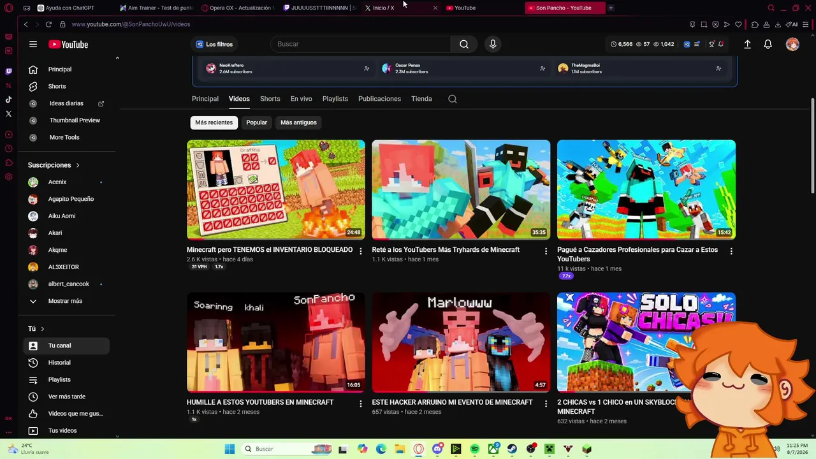Subscribe to Oscar Penax suggestion
The image size is (816, 459).
543,68
